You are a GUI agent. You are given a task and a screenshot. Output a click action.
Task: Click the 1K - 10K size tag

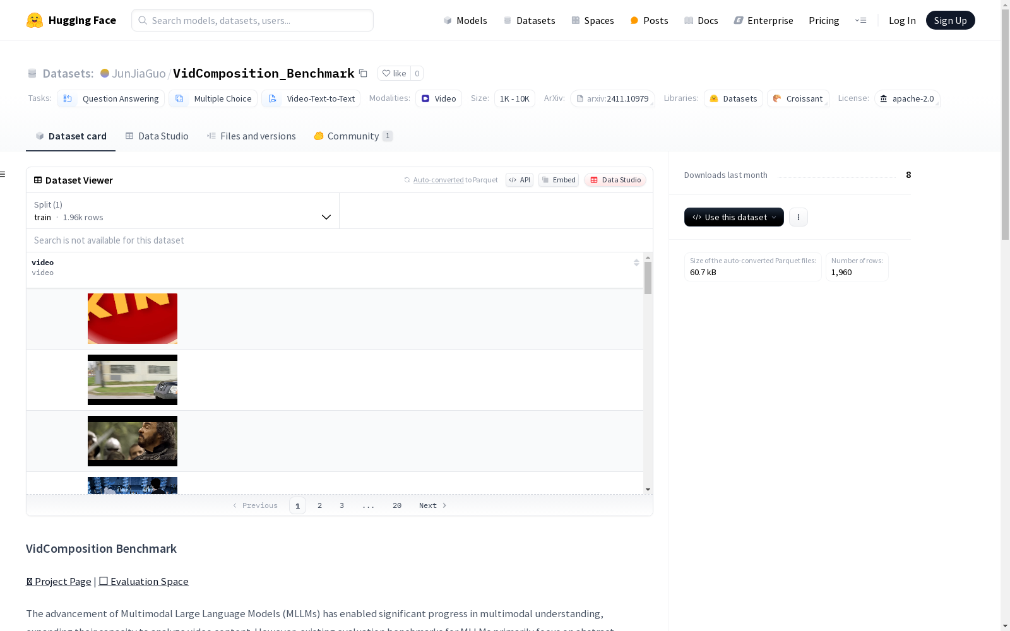(514, 98)
